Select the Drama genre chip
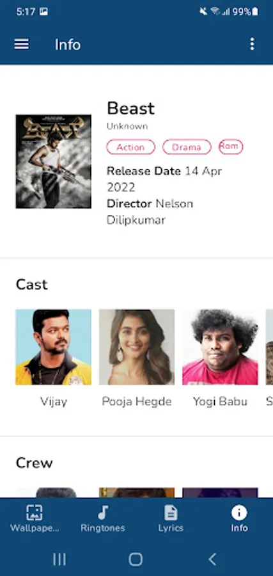This screenshot has width=273, height=576. (187, 147)
